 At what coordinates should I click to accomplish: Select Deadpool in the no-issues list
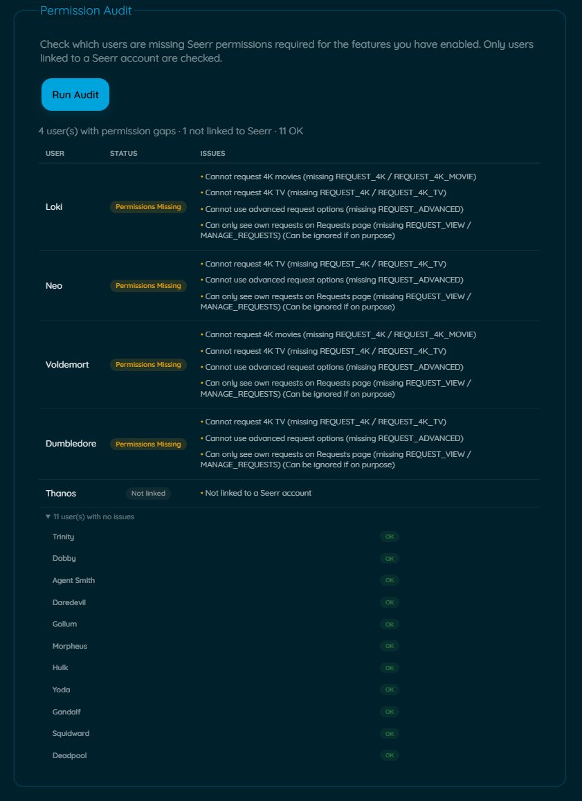click(69, 755)
